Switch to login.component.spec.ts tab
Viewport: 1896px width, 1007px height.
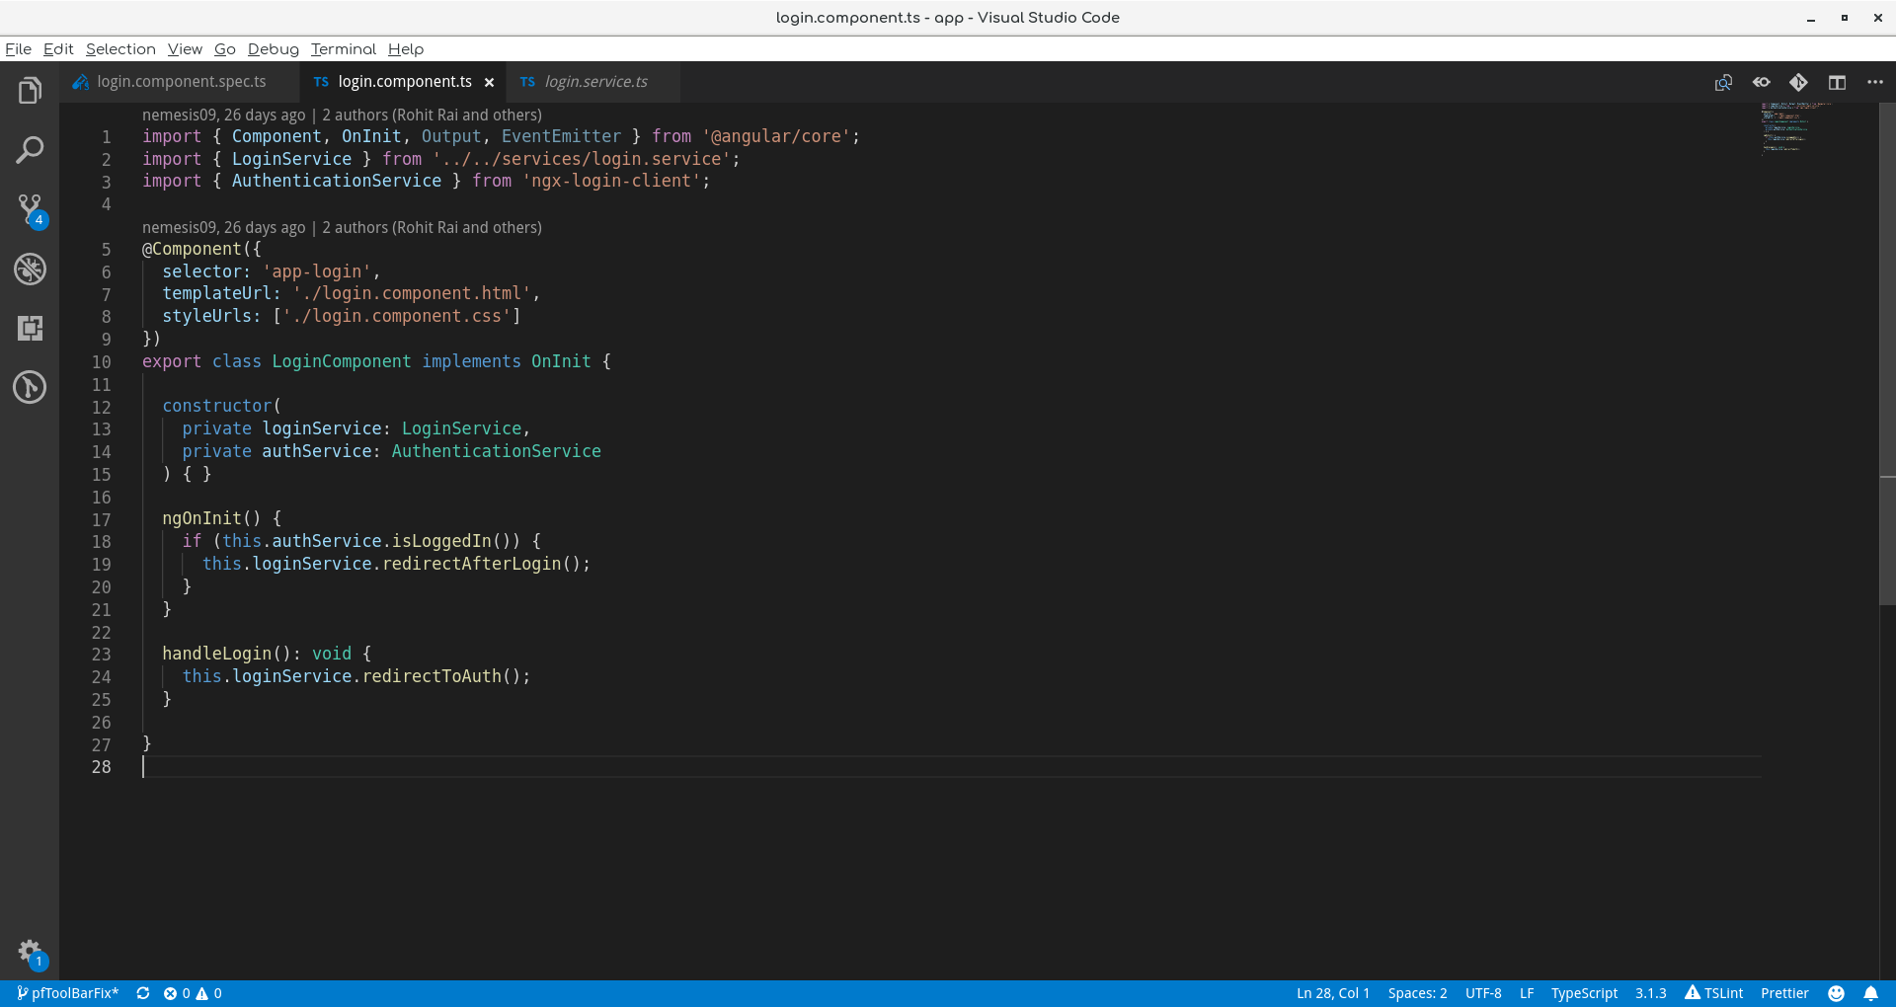(x=179, y=82)
